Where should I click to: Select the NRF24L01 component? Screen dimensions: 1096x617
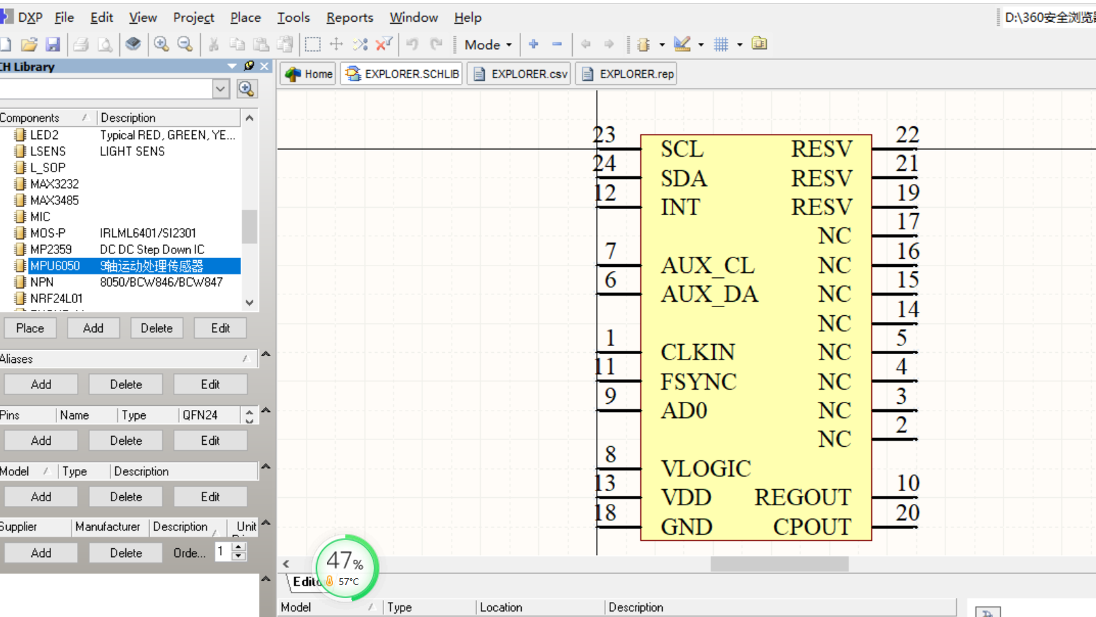click(57, 298)
